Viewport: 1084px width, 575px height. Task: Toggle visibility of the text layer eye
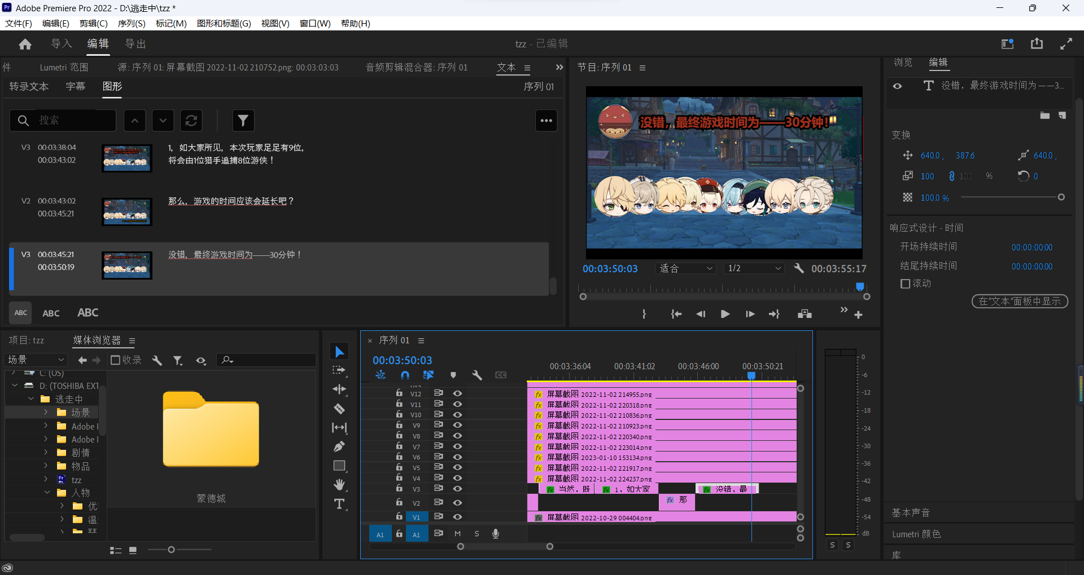[897, 86]
